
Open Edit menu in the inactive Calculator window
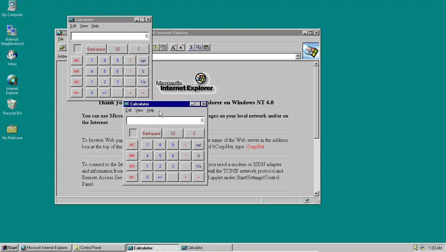pyautogui.click(x=73, y=26)
